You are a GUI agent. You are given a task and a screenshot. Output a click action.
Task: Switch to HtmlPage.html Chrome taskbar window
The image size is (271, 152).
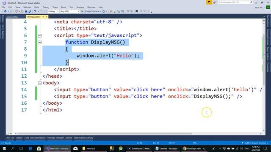click(x=194, y=148)
